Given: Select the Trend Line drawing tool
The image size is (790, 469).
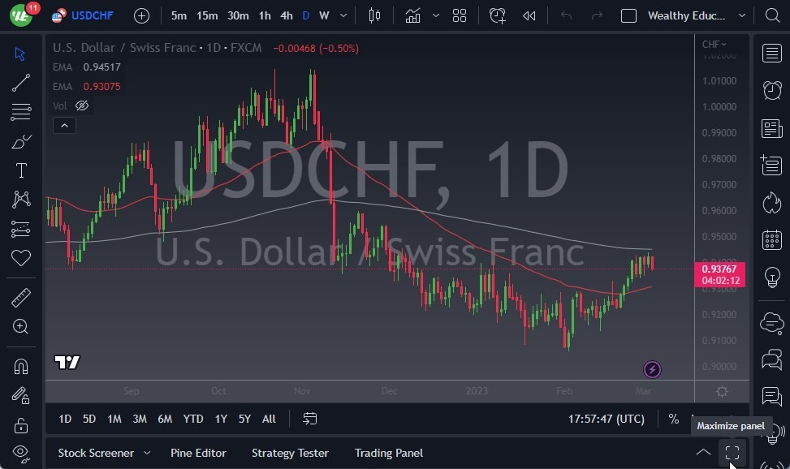Looking at the screenshot, I should (21, 82).
